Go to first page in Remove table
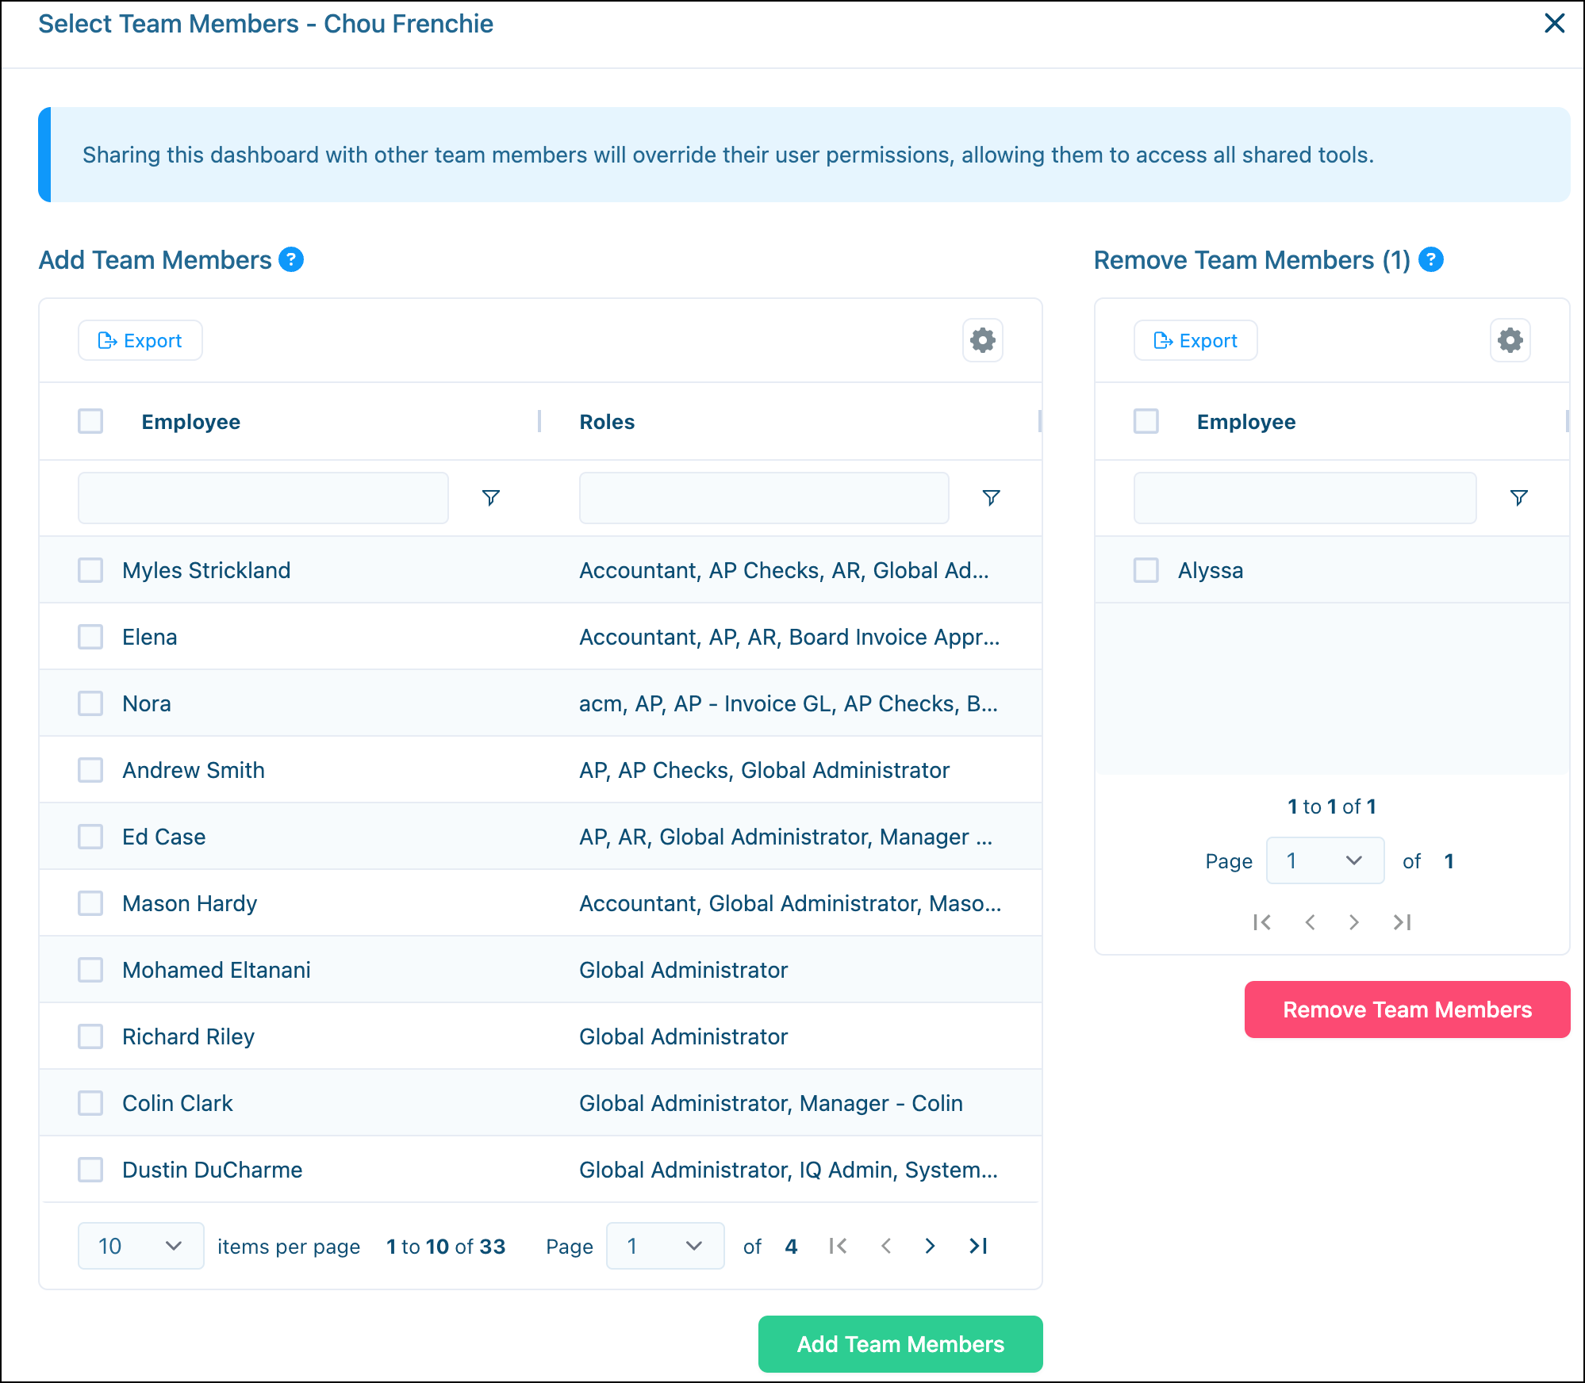Screen dimensions: 1585x1383 tap(1262, 921)
